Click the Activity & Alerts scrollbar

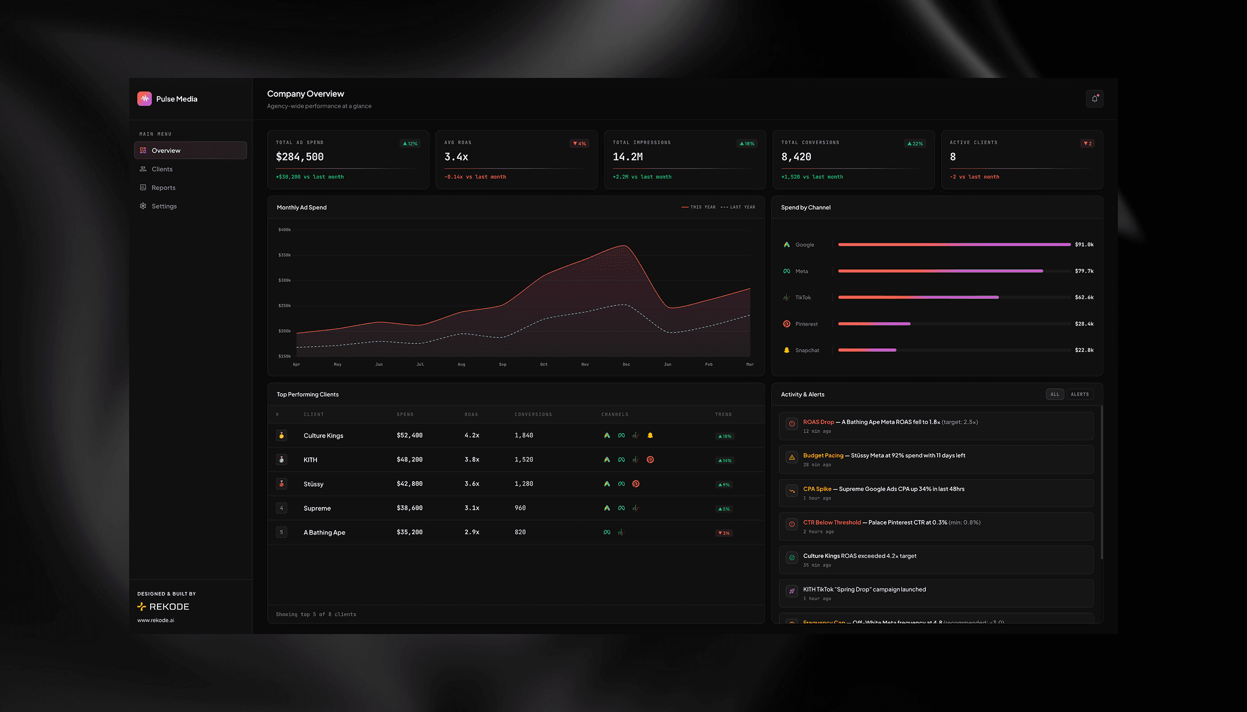point(1102,483)
